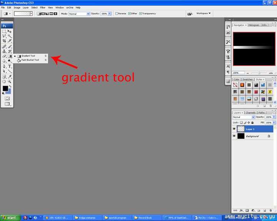Select the Blur tool
Image resolution: width=277 pixels, height=221 pixels.
(x=4, y=61)
